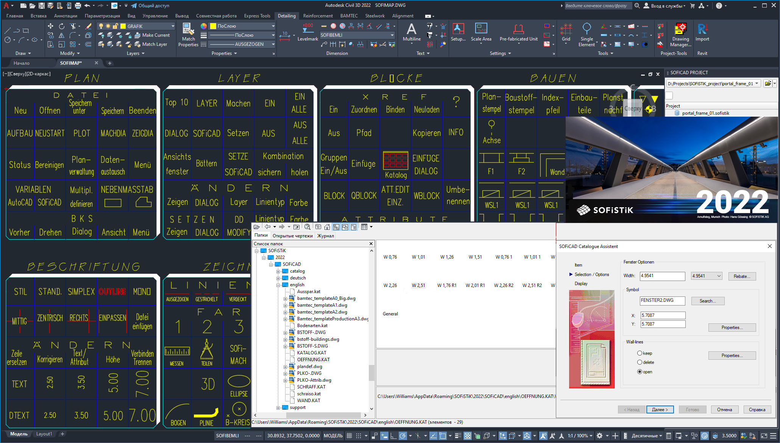Click the Rebate... button
Screen dimensions: 780x443
point(742,276)
